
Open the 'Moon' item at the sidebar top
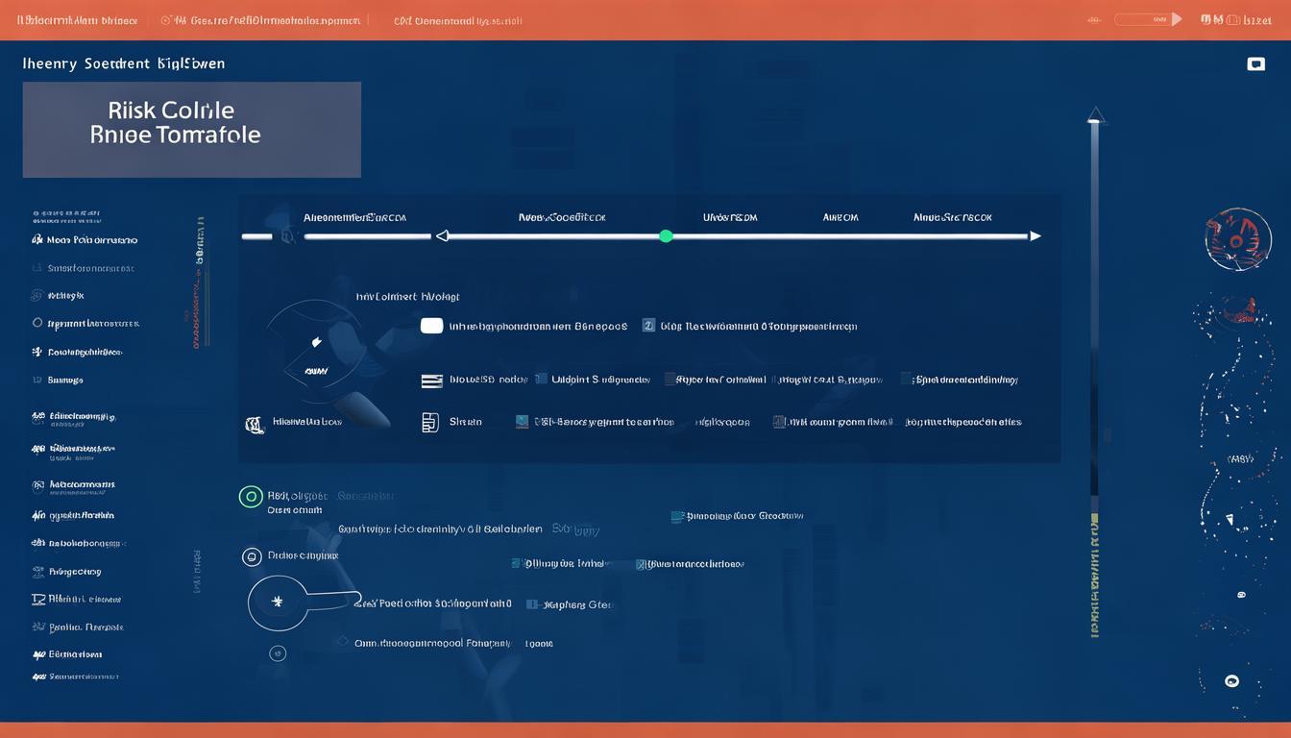[85, 240]
